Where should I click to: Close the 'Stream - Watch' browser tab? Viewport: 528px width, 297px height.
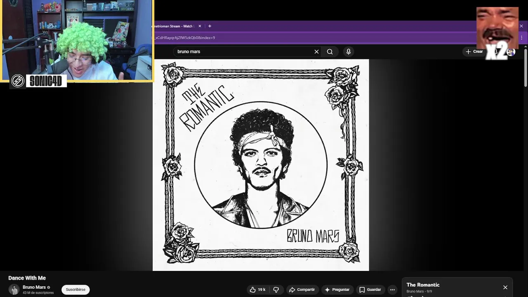click(x=200, y=26)
